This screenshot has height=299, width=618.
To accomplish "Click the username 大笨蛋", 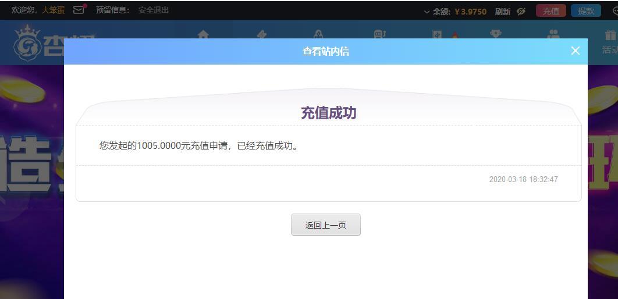I will click(x=53, y=10).
